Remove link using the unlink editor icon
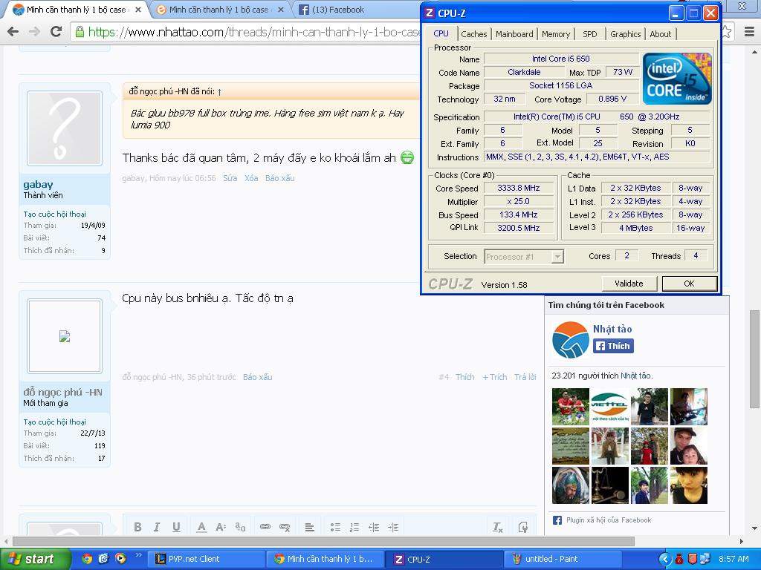The height and width of the screenshot is (570, 761). (285, 527)
